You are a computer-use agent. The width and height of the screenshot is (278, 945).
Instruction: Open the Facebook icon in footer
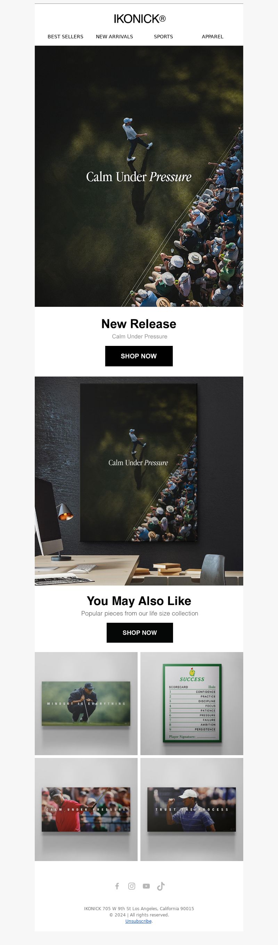[117, 886]
